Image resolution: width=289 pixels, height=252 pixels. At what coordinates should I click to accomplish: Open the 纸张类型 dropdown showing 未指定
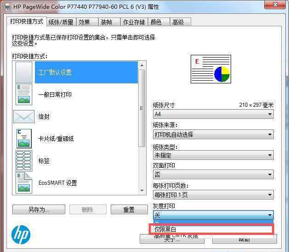(213, 155)
